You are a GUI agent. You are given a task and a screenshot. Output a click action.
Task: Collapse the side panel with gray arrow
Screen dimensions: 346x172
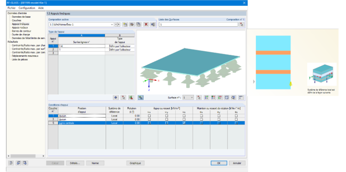point(254,82)
